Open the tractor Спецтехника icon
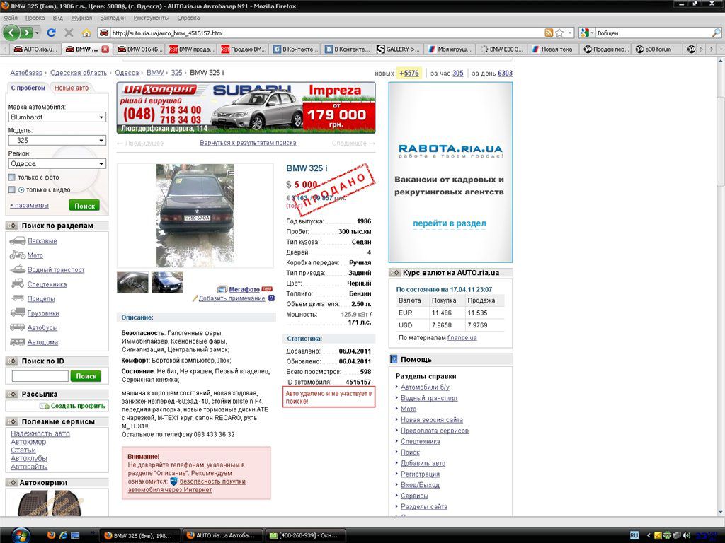This screenshot has width=725, height=543. tap(18, 284)
